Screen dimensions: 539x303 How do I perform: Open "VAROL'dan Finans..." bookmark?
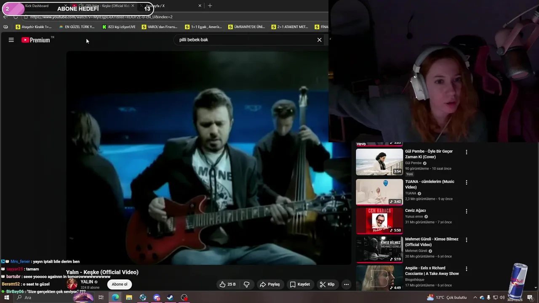(x=160, y=27)
